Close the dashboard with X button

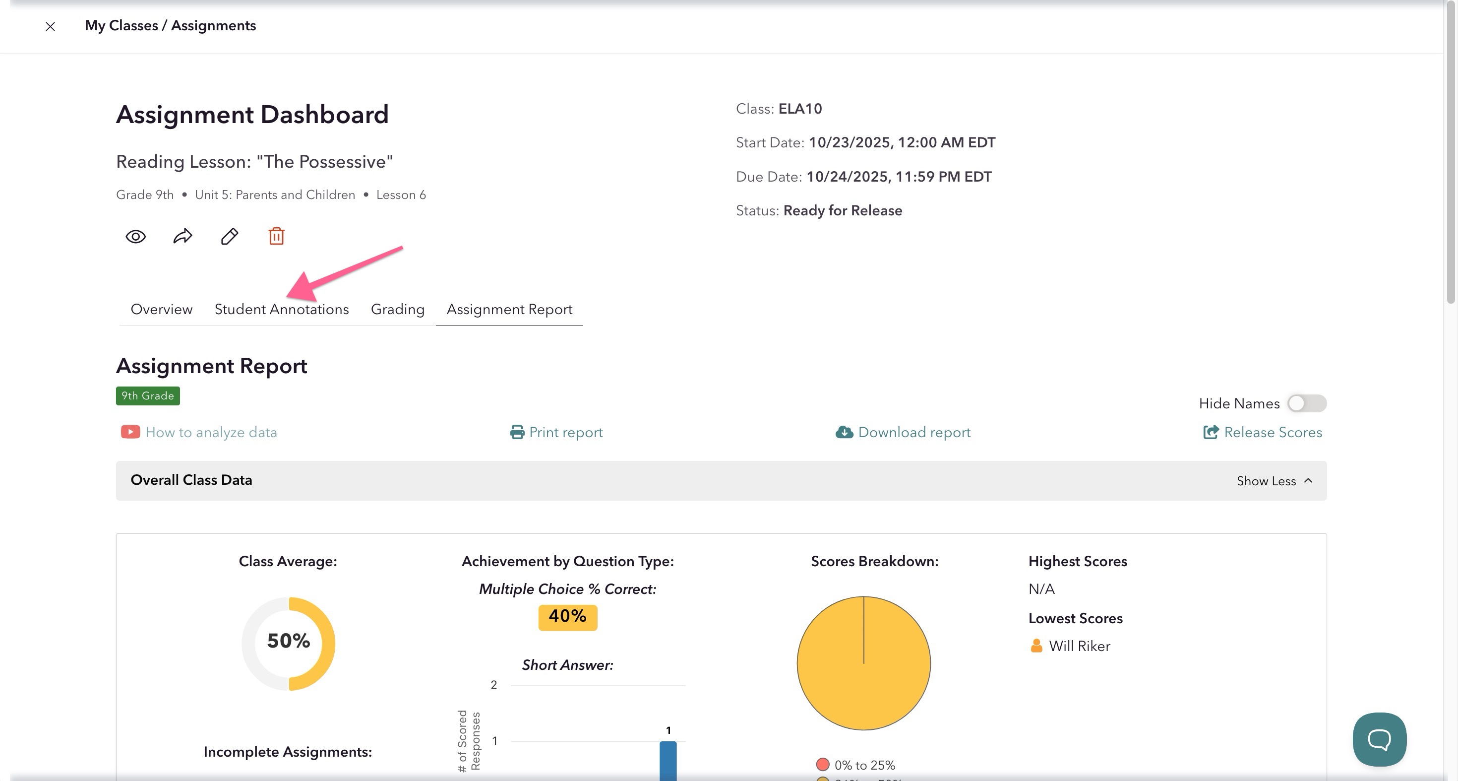pos(51,26)
